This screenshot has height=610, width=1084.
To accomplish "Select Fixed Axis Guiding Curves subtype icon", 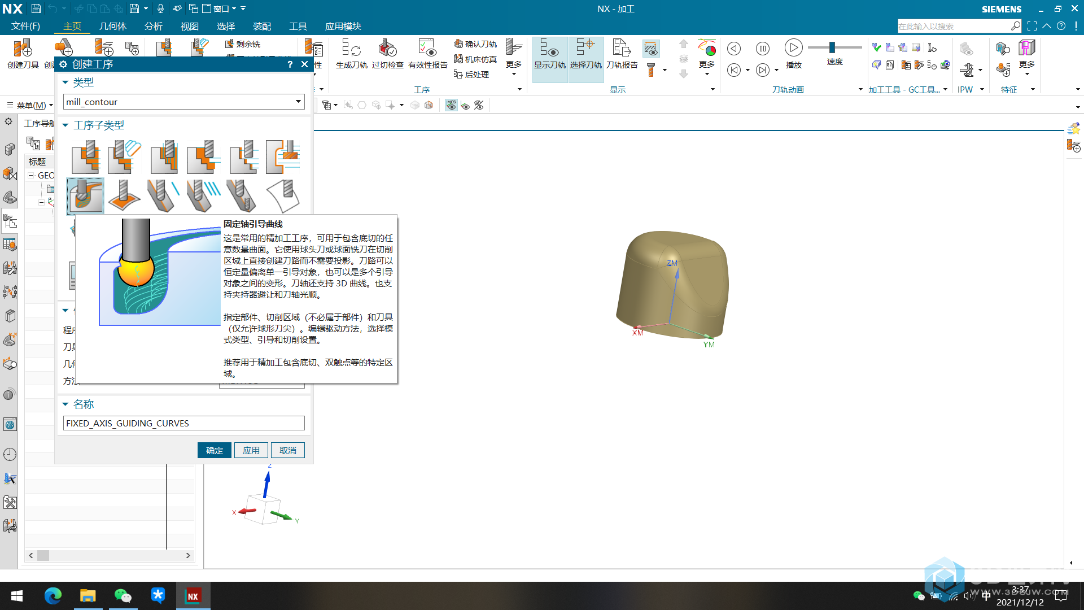I will pyautogui.click(x=85, y=196).
